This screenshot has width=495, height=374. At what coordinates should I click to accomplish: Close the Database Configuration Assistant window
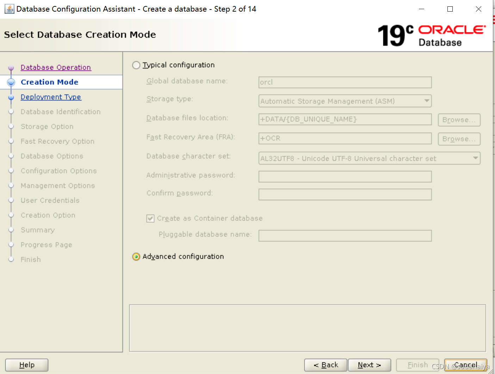pyautogui.click(x=478, y=9)
